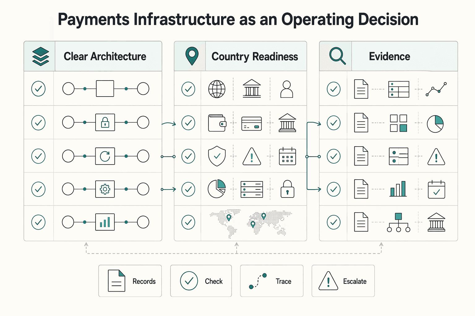
Task: Click the four-squares grid icon in Evidence
Action: 399,123
